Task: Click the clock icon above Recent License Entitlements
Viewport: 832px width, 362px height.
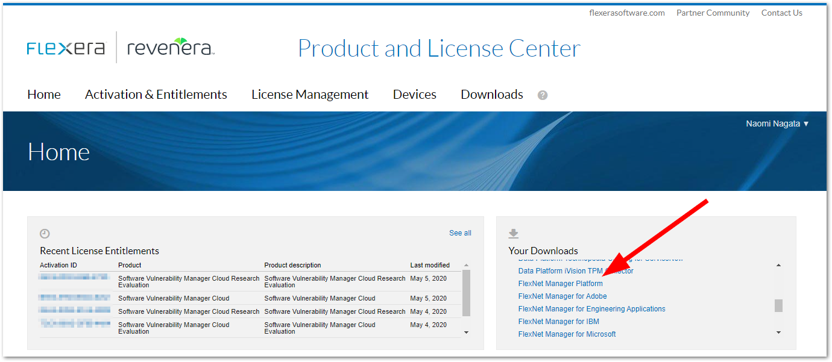Action: point(45,234)
